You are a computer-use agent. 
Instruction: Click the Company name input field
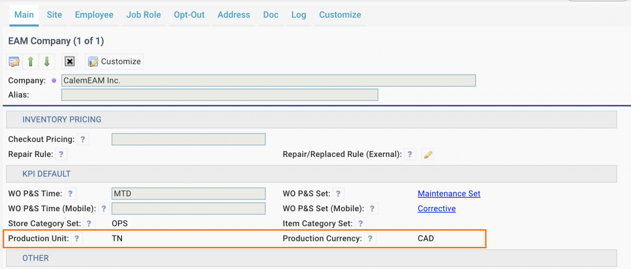(x=269, y=80)
